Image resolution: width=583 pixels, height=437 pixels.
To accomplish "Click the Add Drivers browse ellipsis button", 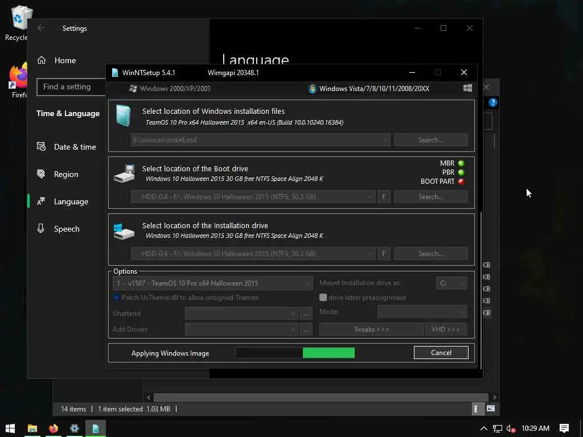I will click(306, 329).
